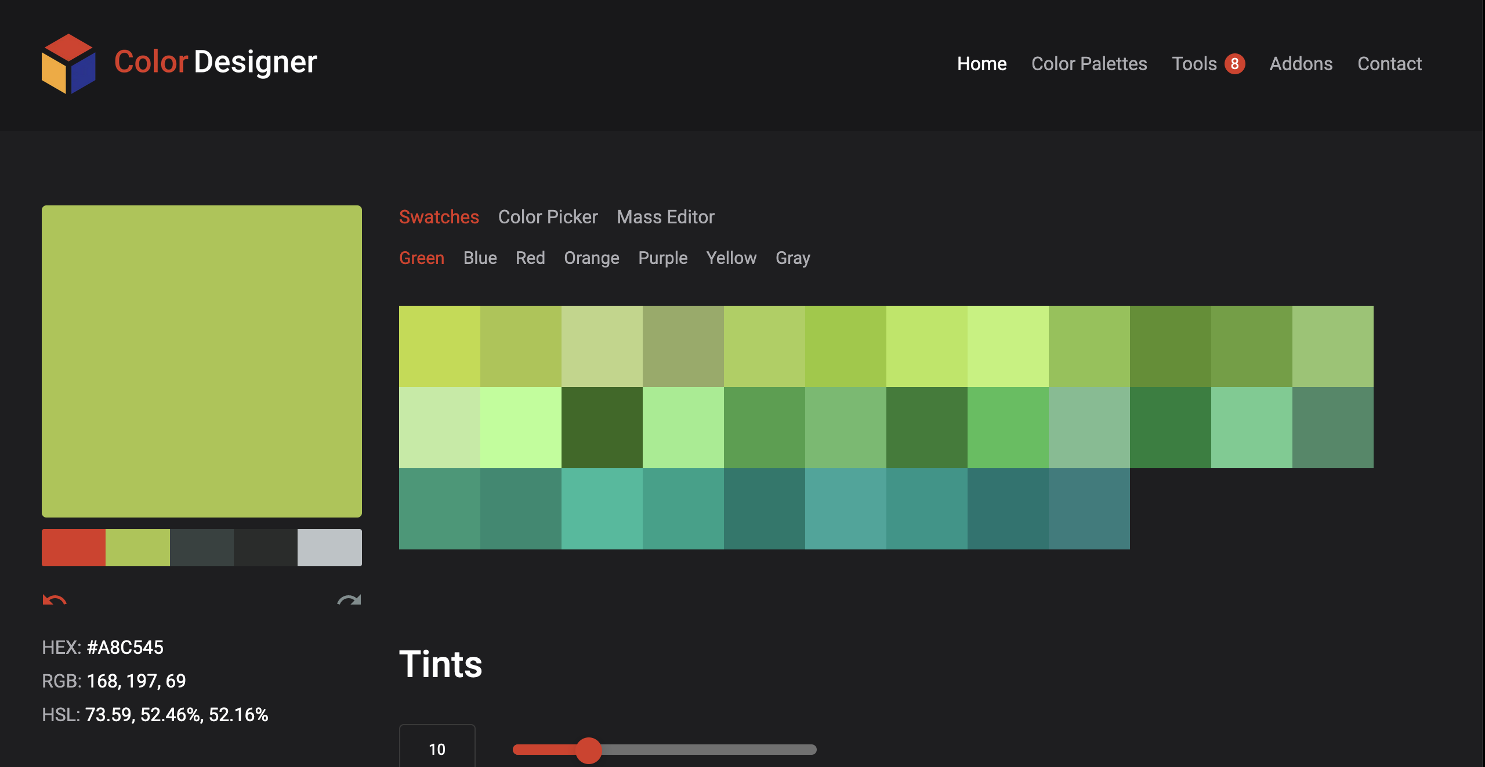
Task: Click the Tints amount field showing 10
Action: click(437, 749)
